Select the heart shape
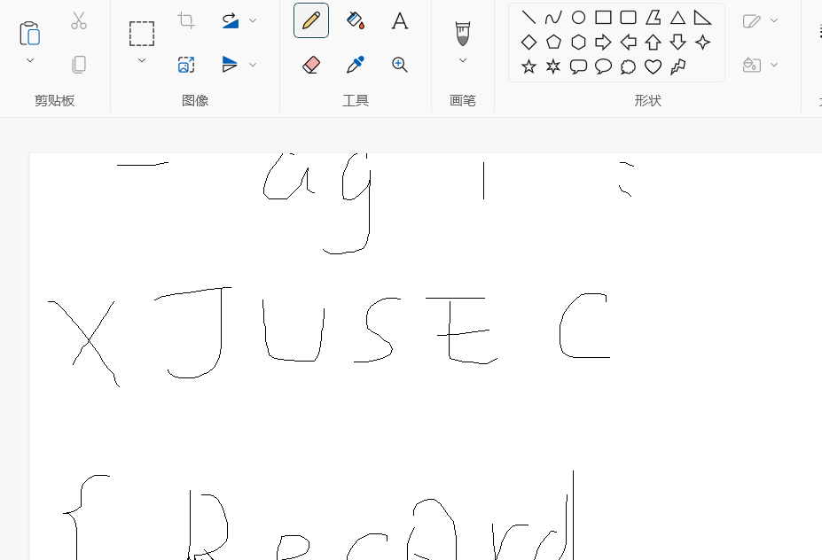Screen dimensions: 822x560 (653, 66)
